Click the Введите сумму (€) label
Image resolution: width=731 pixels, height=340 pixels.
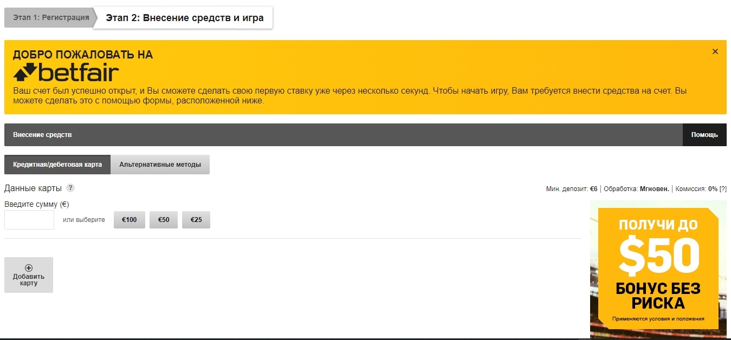pyautogui.click(x=37, y=204)
